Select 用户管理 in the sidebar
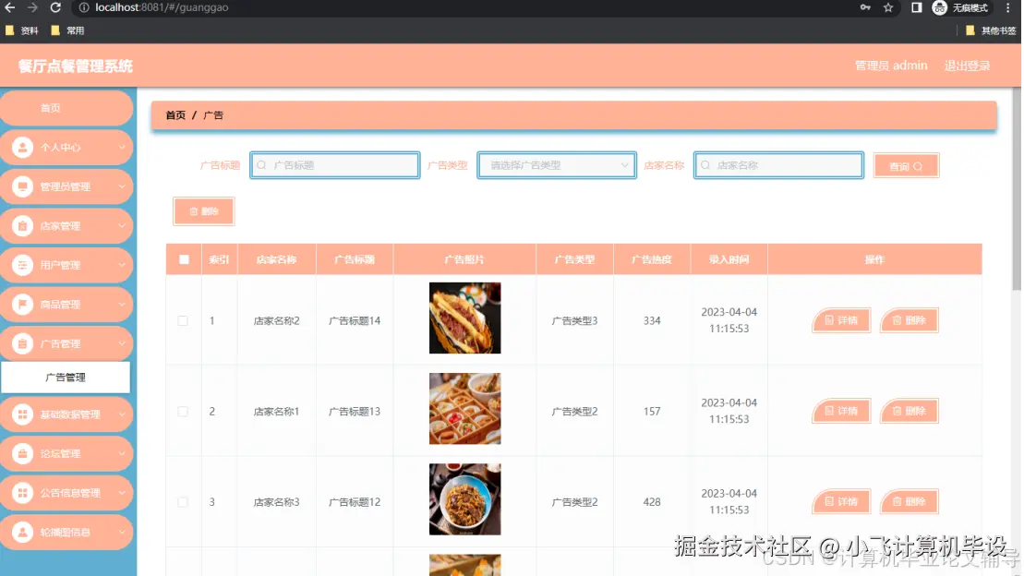 tap(22, 265)
